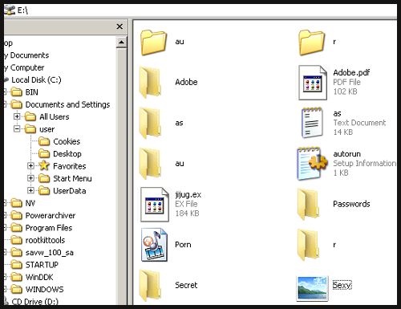Click the BIN folder icon in tree

(17, 92)
